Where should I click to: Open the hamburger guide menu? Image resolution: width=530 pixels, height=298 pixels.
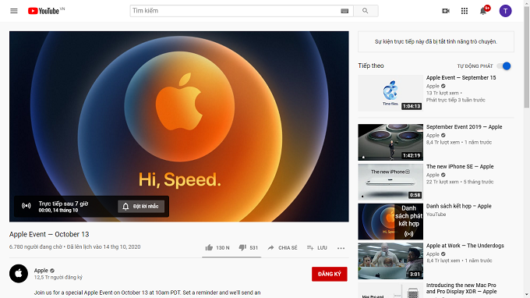[14, 11]
